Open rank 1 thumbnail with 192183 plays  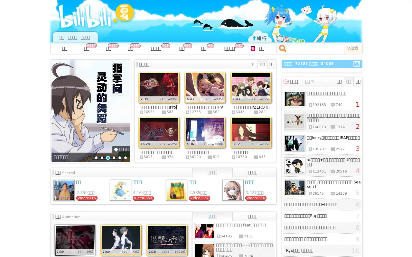pyautogui.click(x=295, y=99)
